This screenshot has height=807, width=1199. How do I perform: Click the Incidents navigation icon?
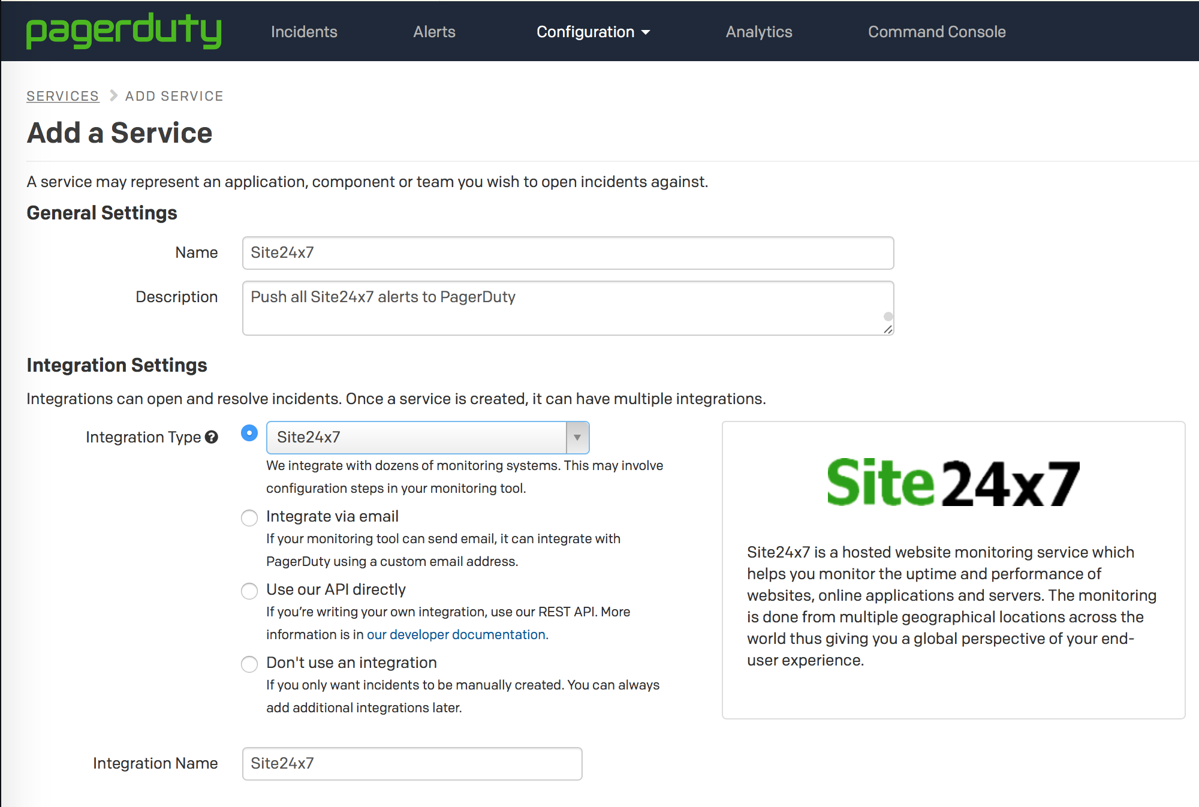[305, 31]
